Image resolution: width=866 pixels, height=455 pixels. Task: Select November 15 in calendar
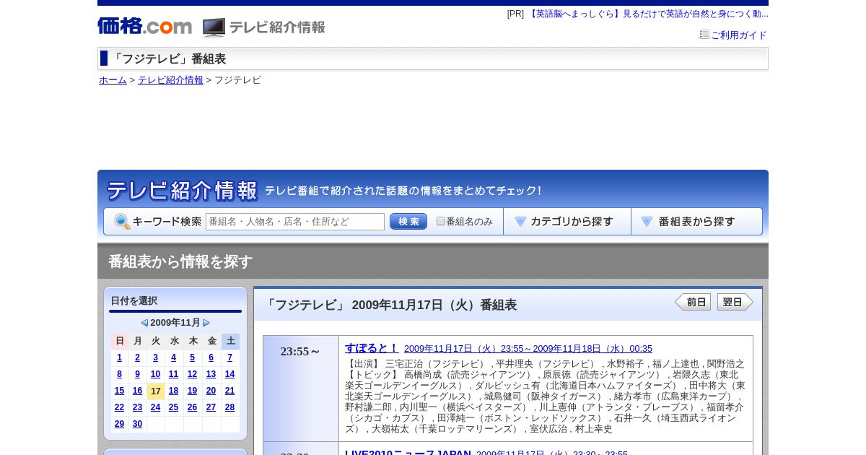click(x=119, y=391)
